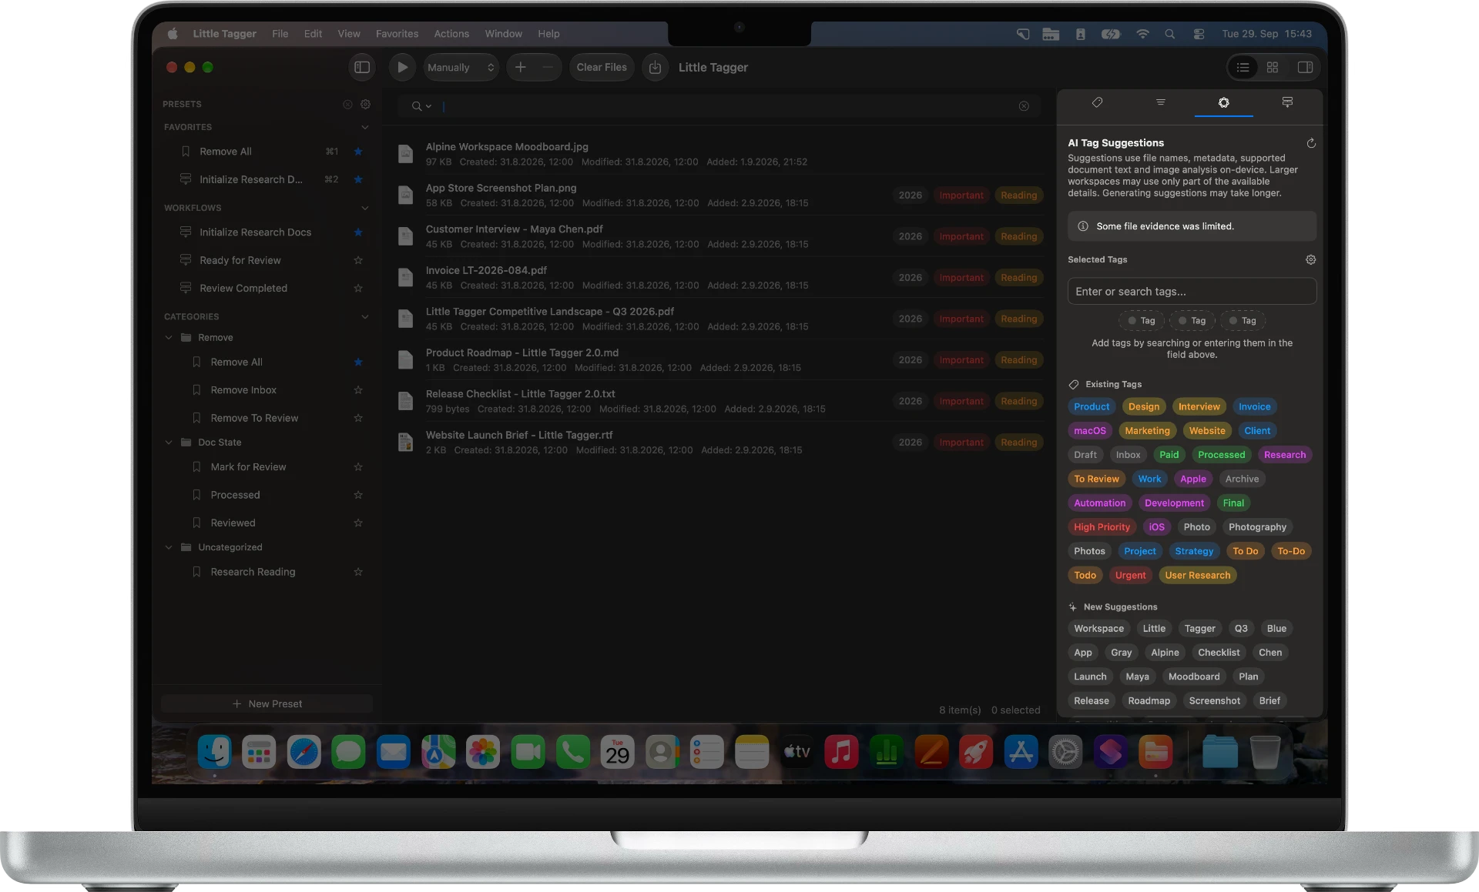The image size is (1479, 892).
Task: Toggle favorite star for Mark for Review
Action: [x=358, y=467]
